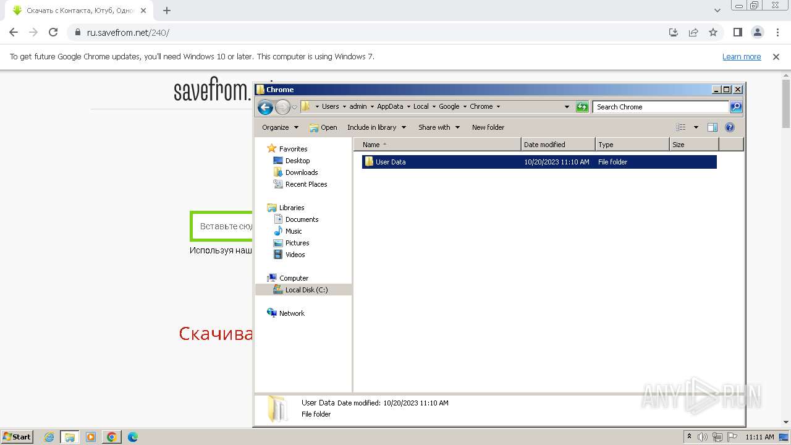Show hidden tray icons
The height and width of the screenshot is (445, 791).
point(689,437)
